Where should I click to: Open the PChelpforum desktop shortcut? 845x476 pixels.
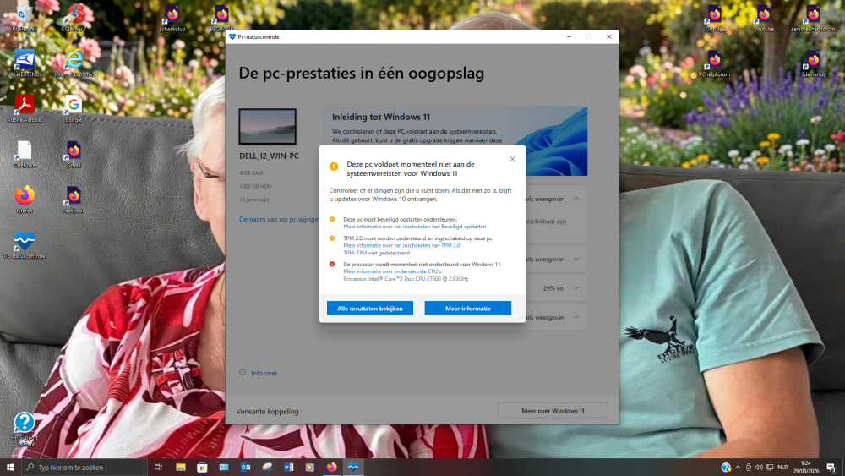pyautogui.click(x=715, y=63)
